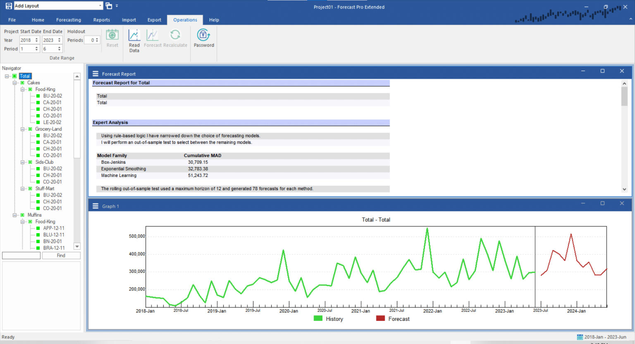635x344 pixels.
Task: Open the File menu
Action: pos(12,20)
